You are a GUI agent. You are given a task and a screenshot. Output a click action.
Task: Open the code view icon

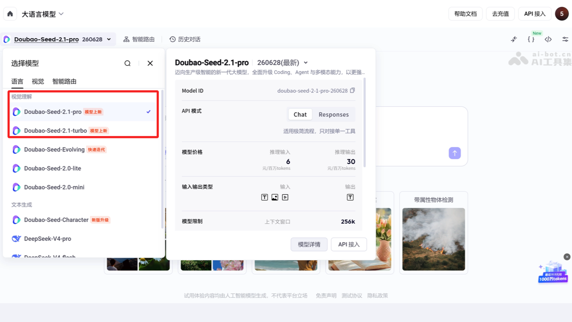[548, 39]
